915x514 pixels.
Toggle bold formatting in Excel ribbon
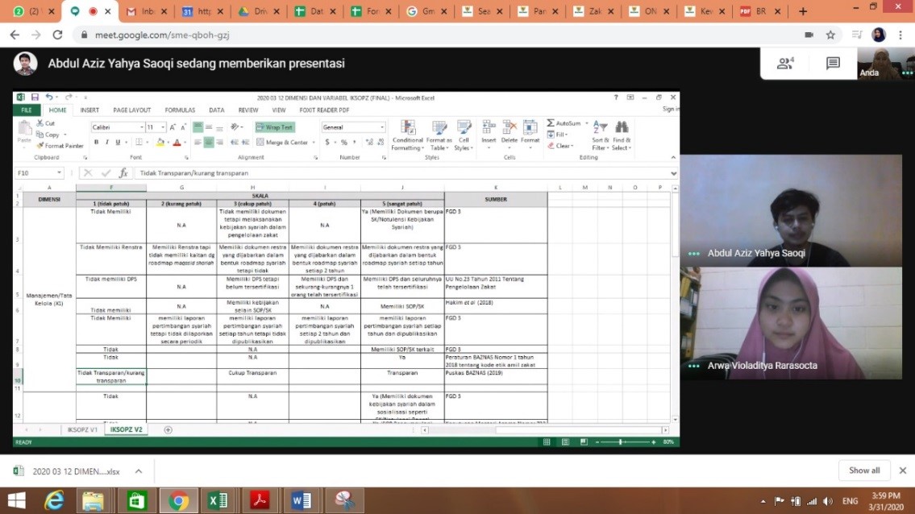(96, 143)
